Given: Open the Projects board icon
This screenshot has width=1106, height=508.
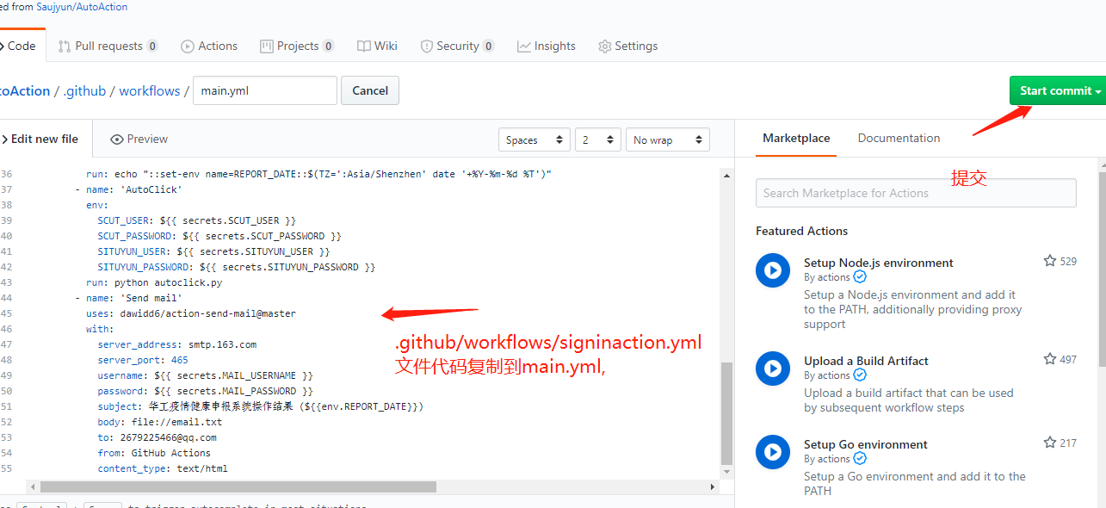Looking at the screenshot, I should click(266, 46).
